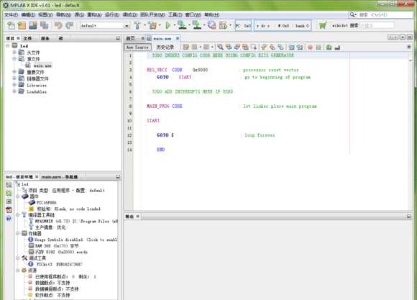Click the New File toolbar icon
The width and height of the screenshot is (417, 300).
tap(12, 25)
